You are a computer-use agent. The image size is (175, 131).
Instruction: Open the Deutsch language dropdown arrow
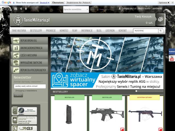coord(49,3)
